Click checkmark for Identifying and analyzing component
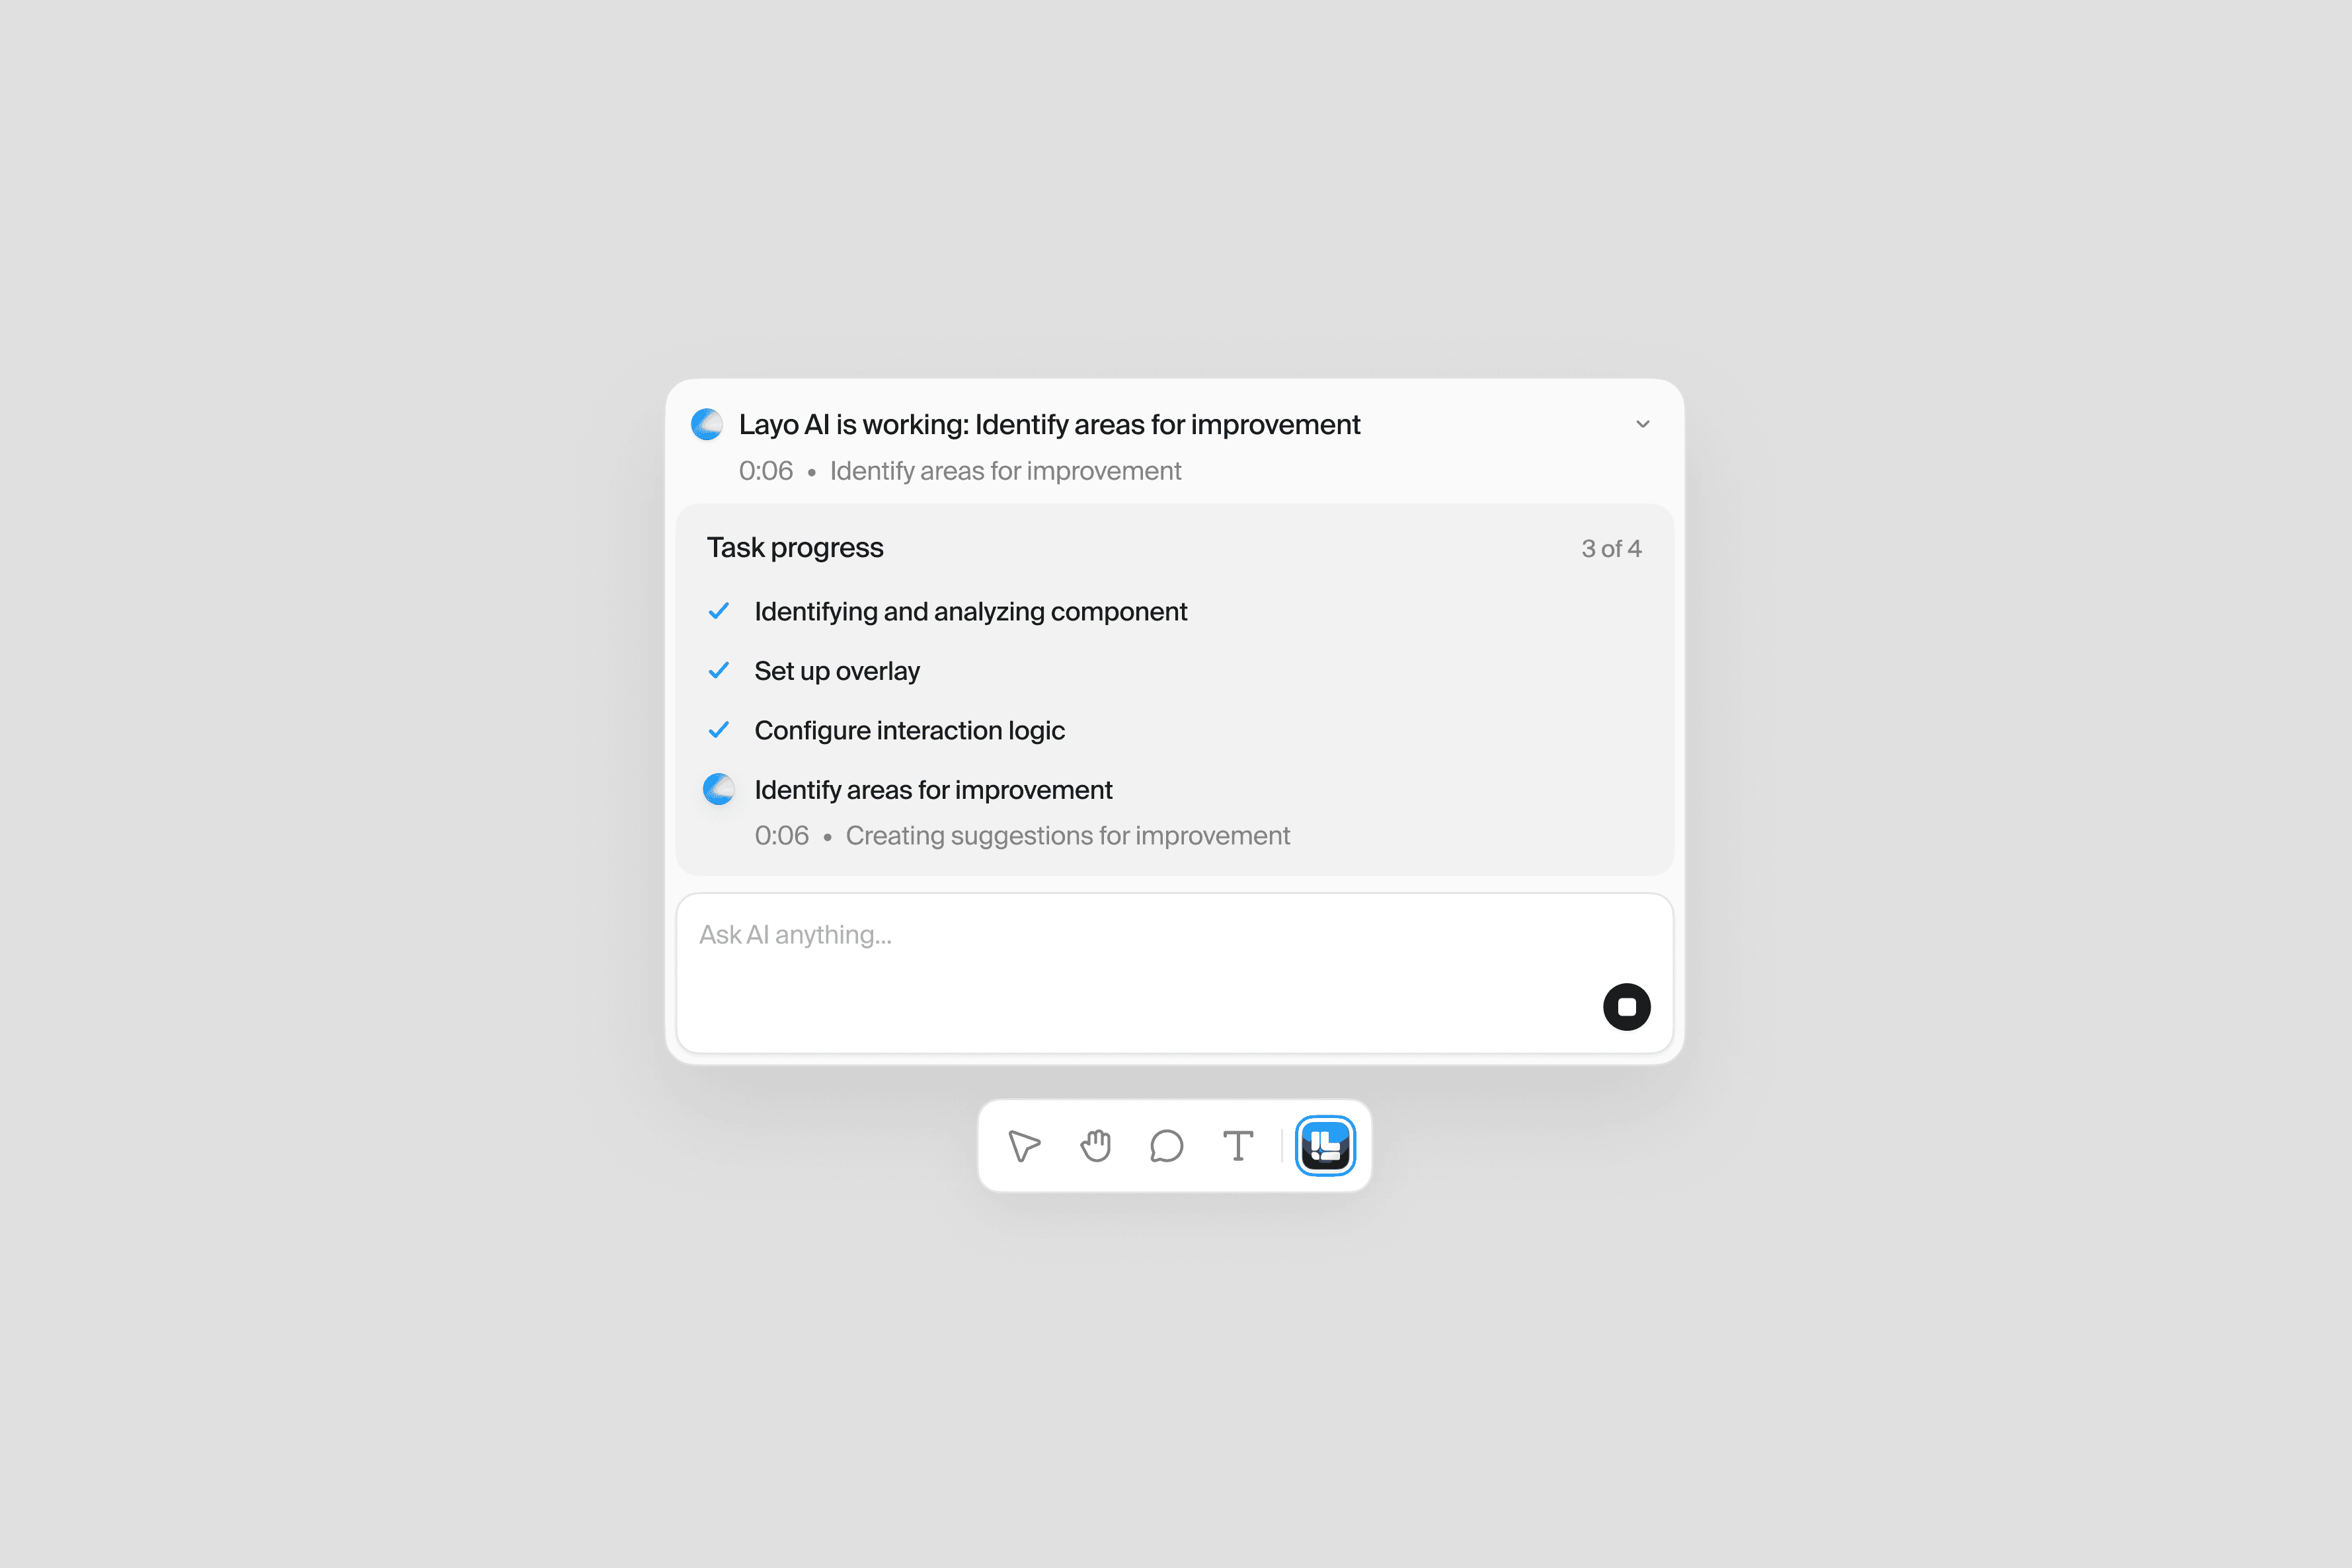This screenshot has width=2352, height=1568. pos(719,611)
